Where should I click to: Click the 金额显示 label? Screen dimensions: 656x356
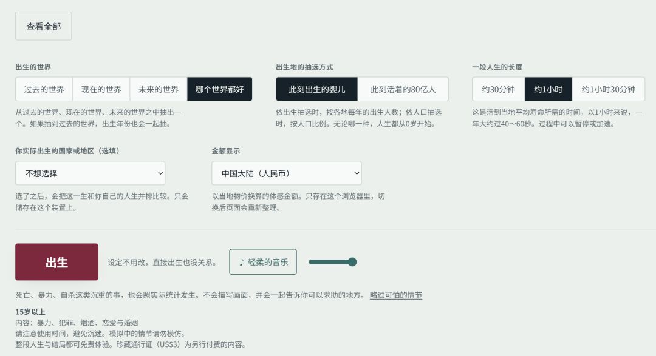coord(226,151)
